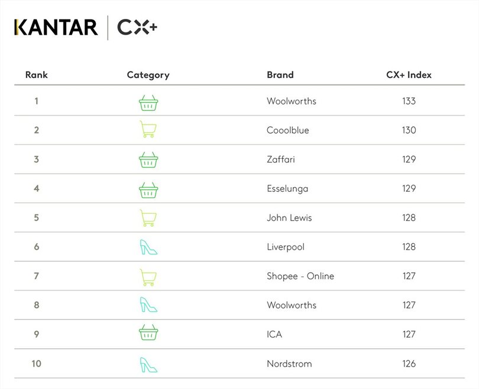Click the basket icon in Esselunga row
The image size is (479, 389).
coord(148,189)
